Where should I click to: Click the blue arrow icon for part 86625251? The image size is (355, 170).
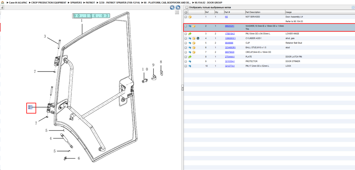coord(190,26)
